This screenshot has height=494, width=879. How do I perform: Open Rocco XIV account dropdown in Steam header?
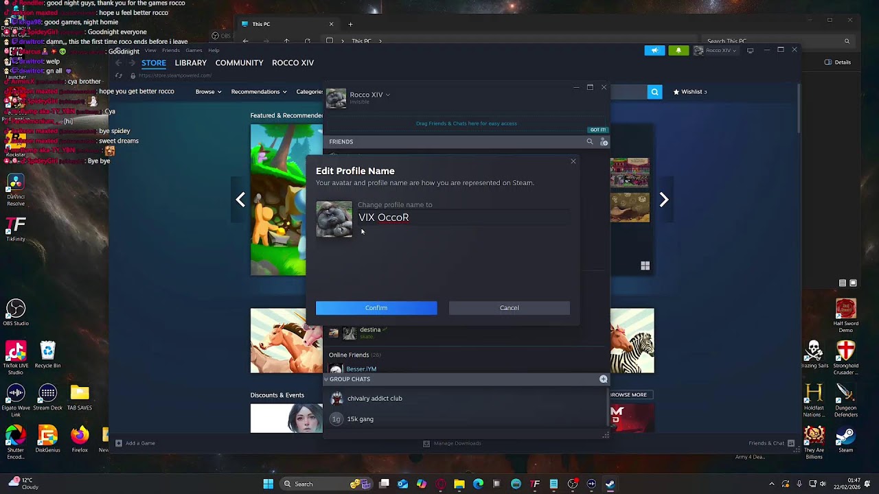[715, 50]
